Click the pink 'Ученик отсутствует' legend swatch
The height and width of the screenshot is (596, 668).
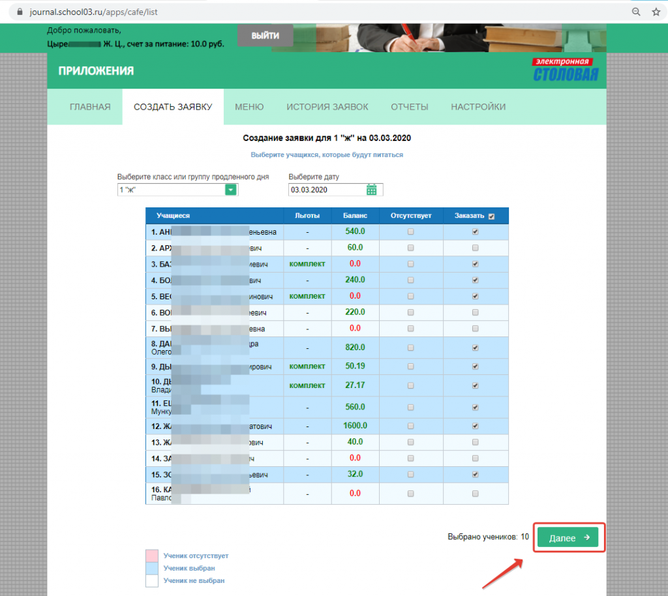click(151, 555)
